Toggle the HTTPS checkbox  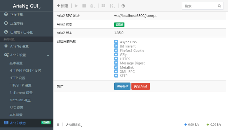pyautogui.click(x=116, y=59)
